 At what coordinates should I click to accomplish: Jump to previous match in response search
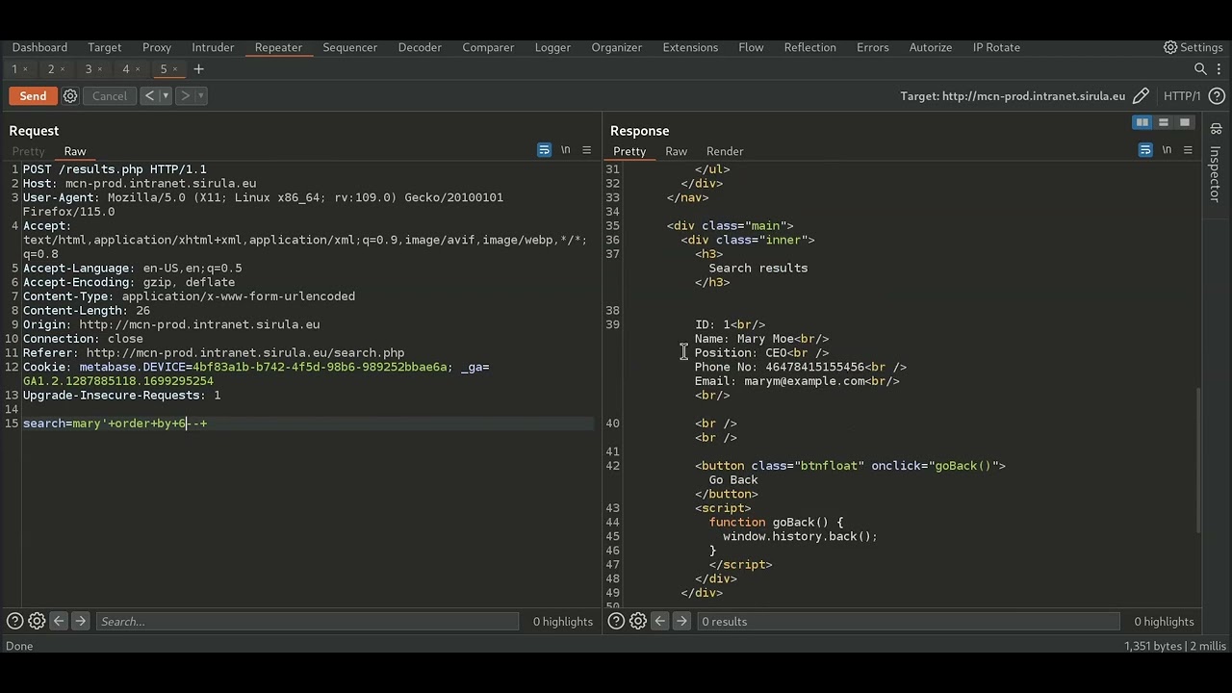[659, 622]
